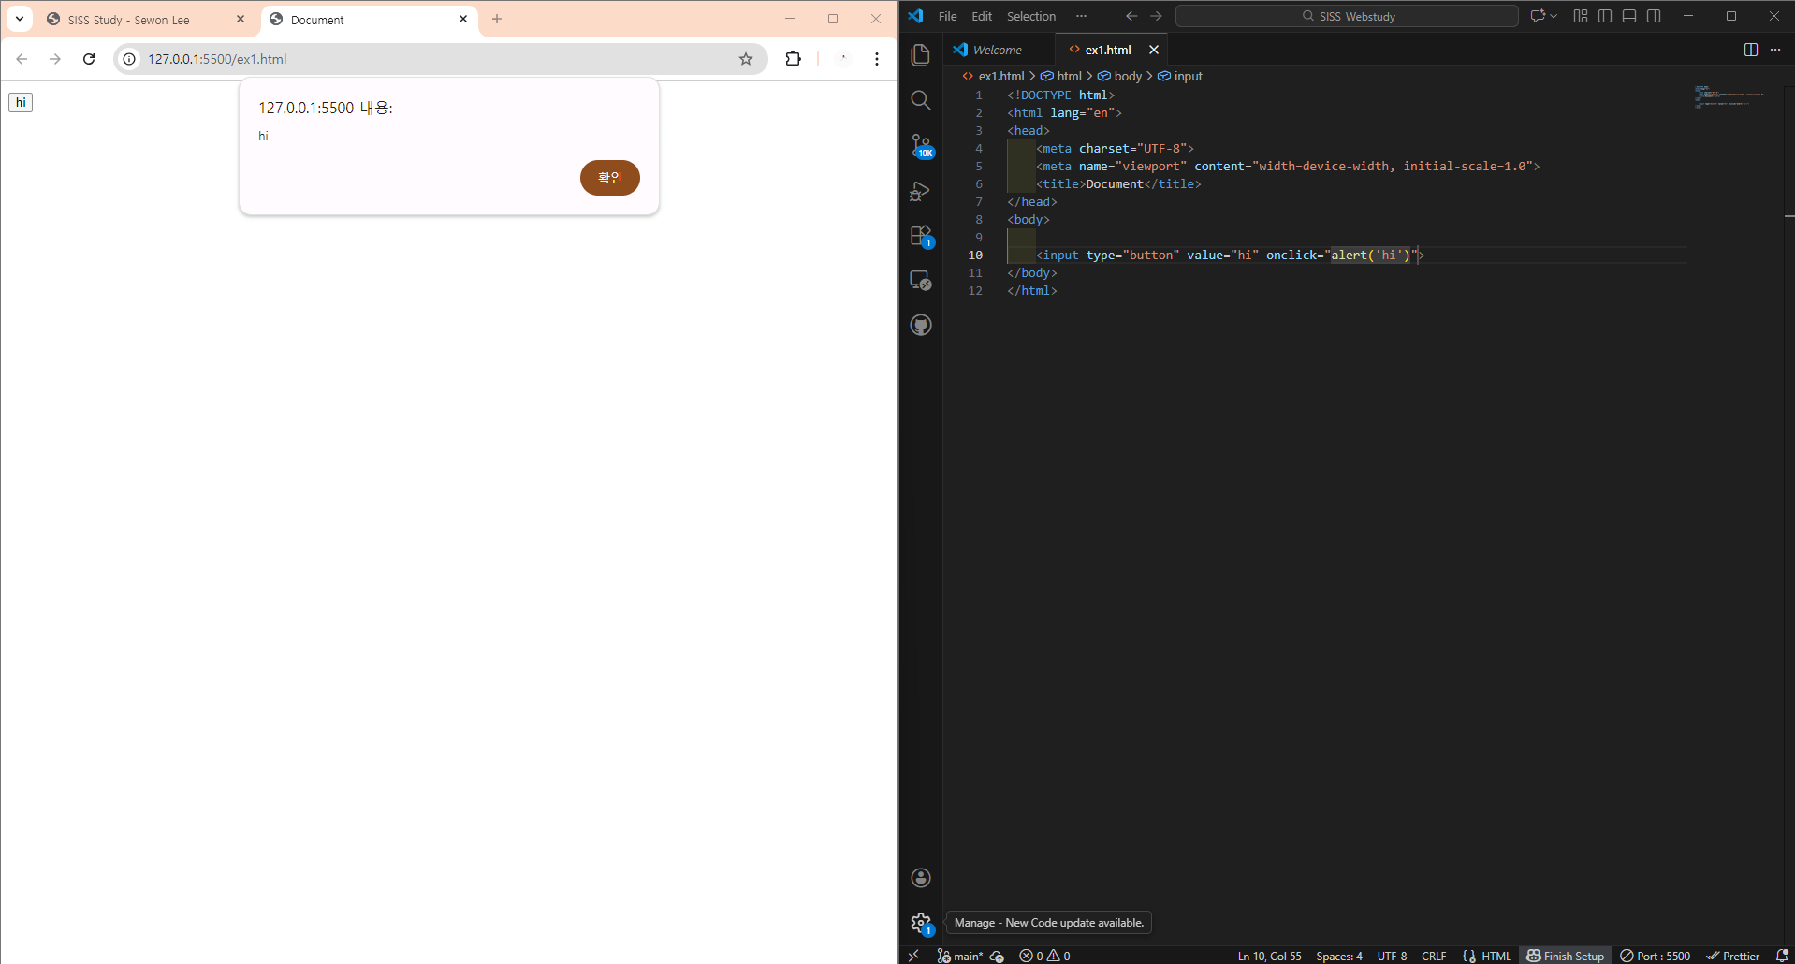Viewport: 1795px width, 964px height.
Task: Open the Extensions view
Action: [921, 236]
